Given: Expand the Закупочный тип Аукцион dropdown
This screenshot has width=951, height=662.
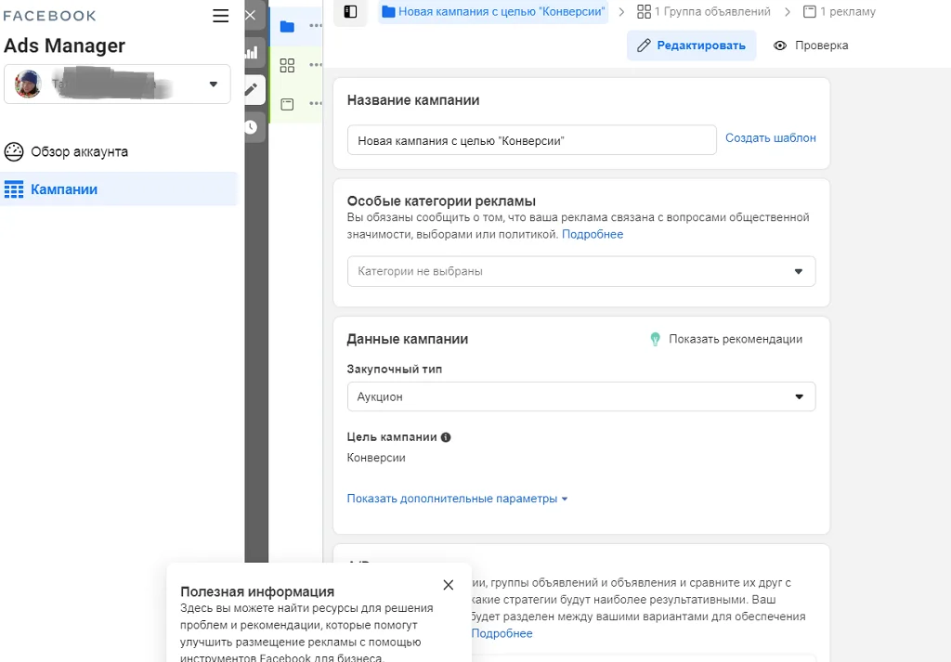Looking at the screenshot, I should pos(580,397).
